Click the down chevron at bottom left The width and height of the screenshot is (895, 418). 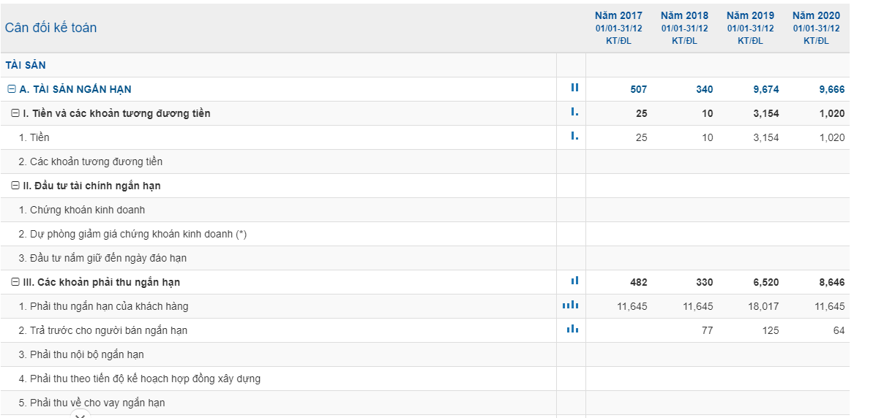pyautogui.click(x=80, y=415)
